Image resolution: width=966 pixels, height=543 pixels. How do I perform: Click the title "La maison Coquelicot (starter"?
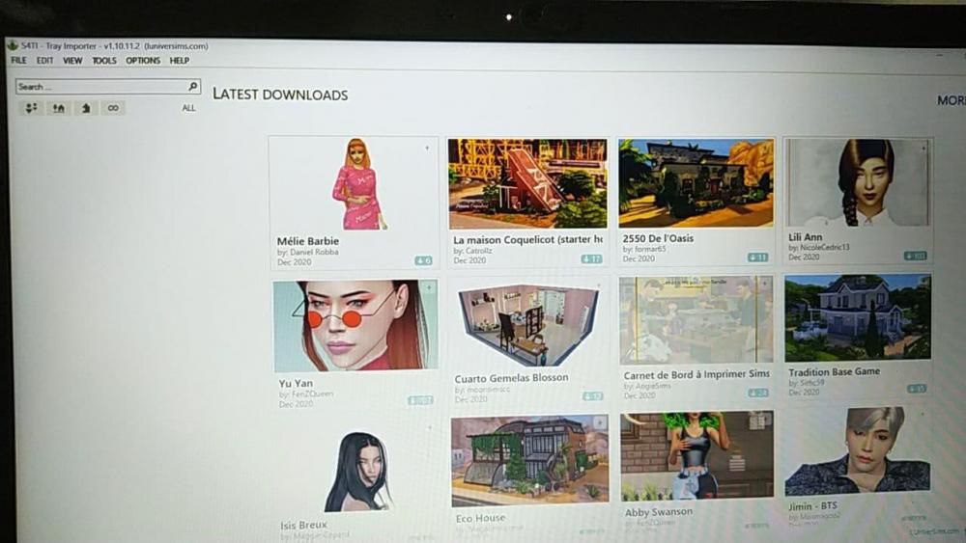522,240
